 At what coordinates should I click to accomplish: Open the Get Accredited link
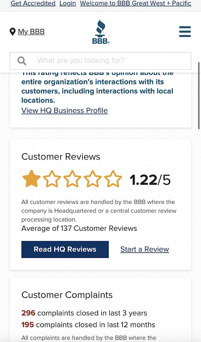coord(33,3)
